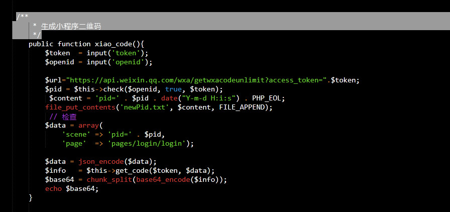This screenshot has width=450, height=212.
Task: Click the $info variable assignment
Action: click(x=55, y=171)
